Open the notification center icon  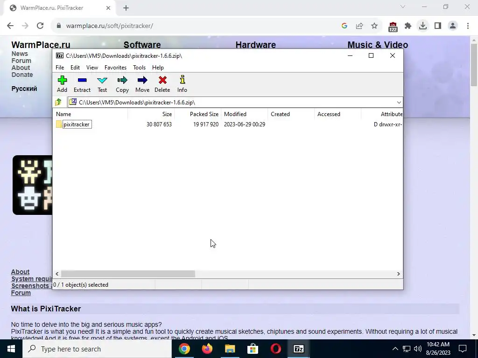pos(463,349)
